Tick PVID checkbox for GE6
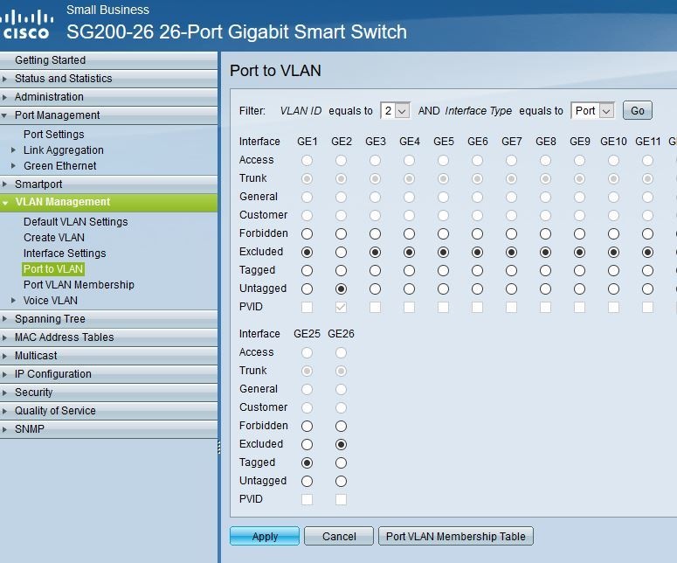The image size is (677, 563). coord(478,307)
